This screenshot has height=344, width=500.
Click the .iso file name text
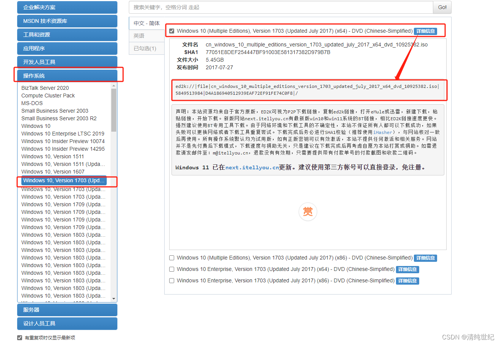[317, 45]
